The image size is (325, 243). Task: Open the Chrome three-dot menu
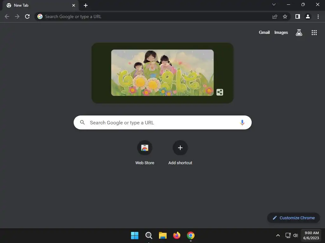click(318, 16)
